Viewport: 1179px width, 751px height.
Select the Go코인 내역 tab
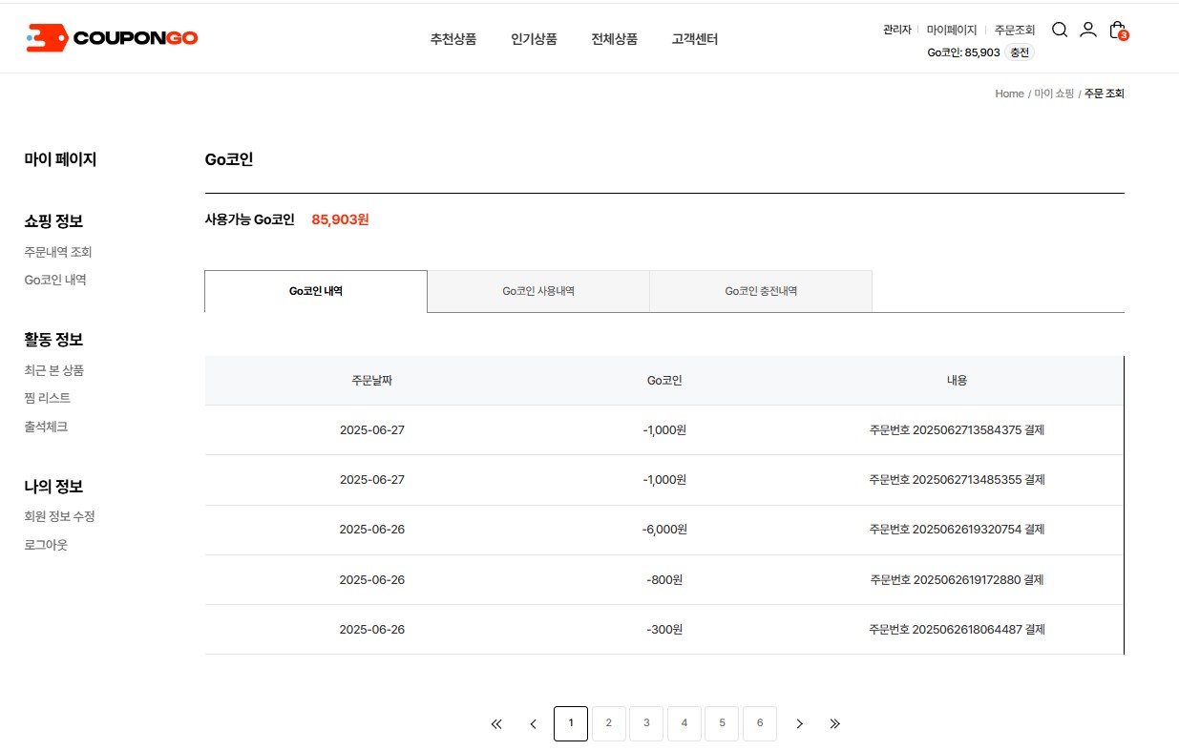pos(316,291)
